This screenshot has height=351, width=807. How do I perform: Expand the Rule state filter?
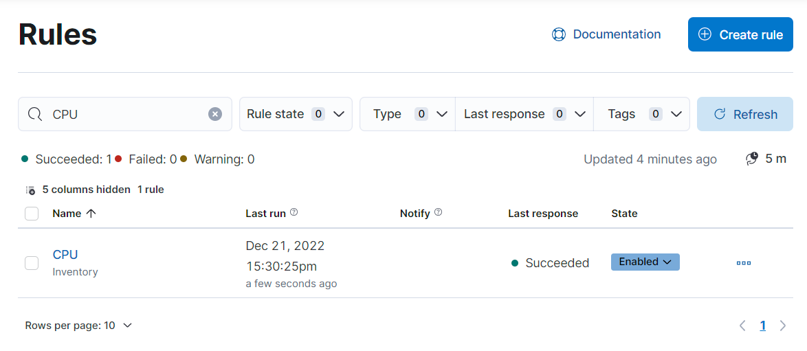click(x=296, y=114)
